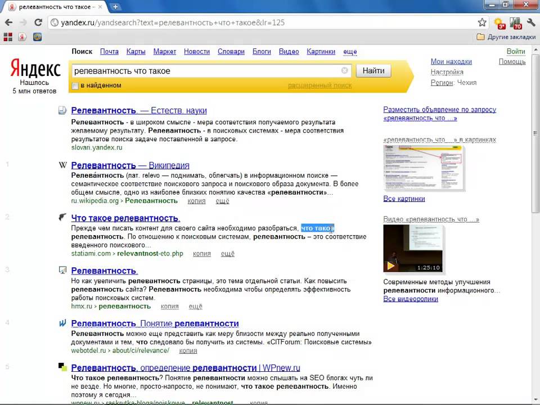Open Релевантность. Понятие релевантности result
The width and height of the screenshot is (540, 405).
pos(155,324)
